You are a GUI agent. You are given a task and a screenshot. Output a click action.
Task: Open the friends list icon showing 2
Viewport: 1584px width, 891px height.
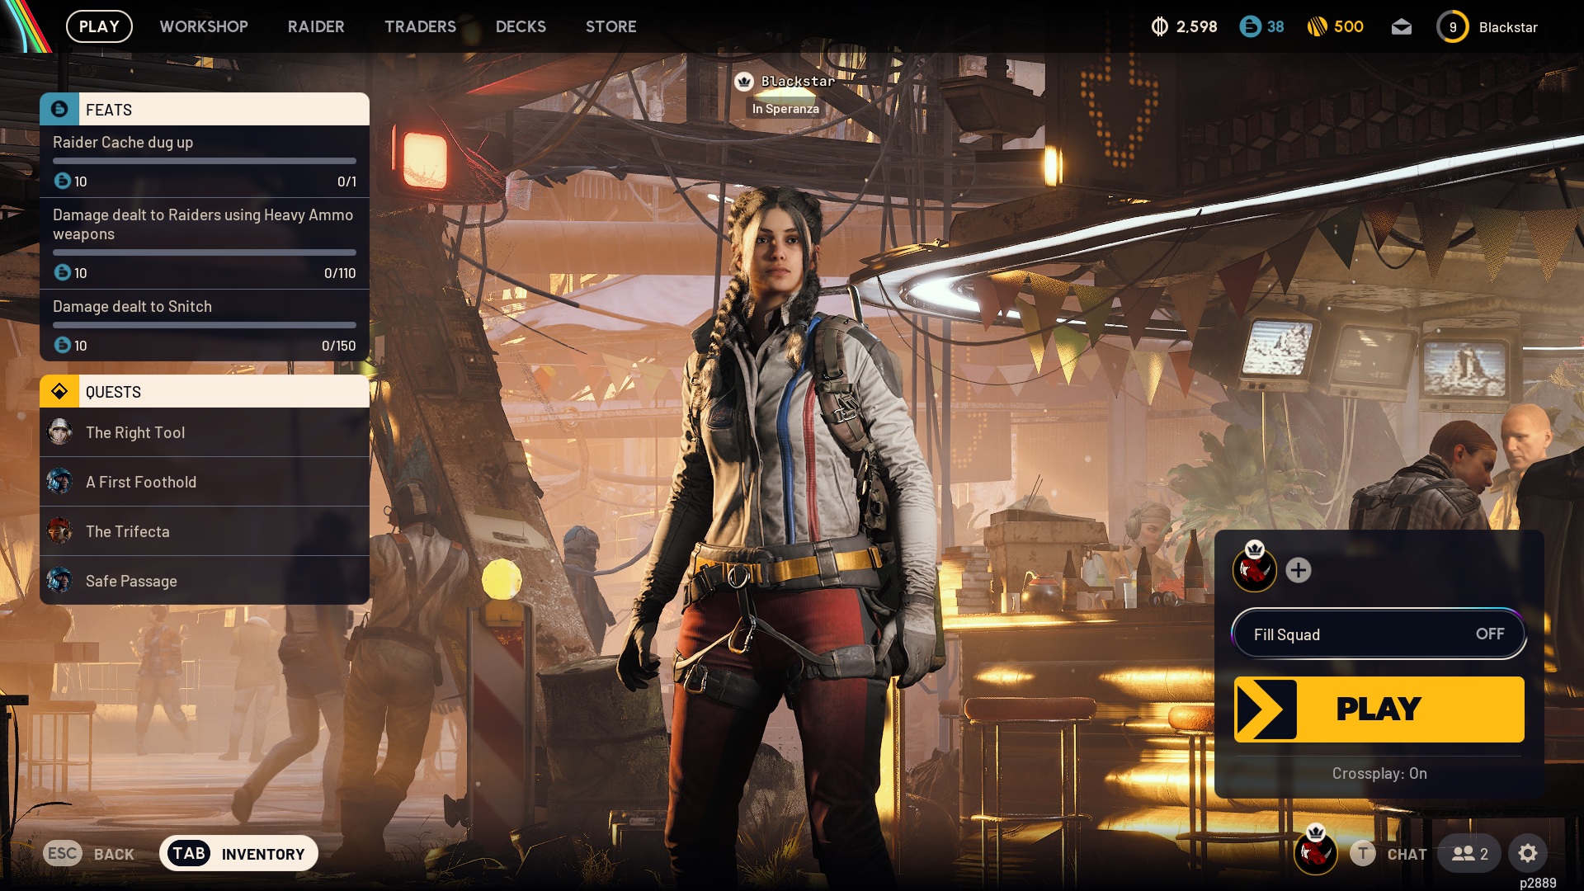pyautogui.click(x=1469, y=853)
